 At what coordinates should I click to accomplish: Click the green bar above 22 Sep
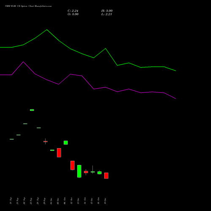coord(25,124)
